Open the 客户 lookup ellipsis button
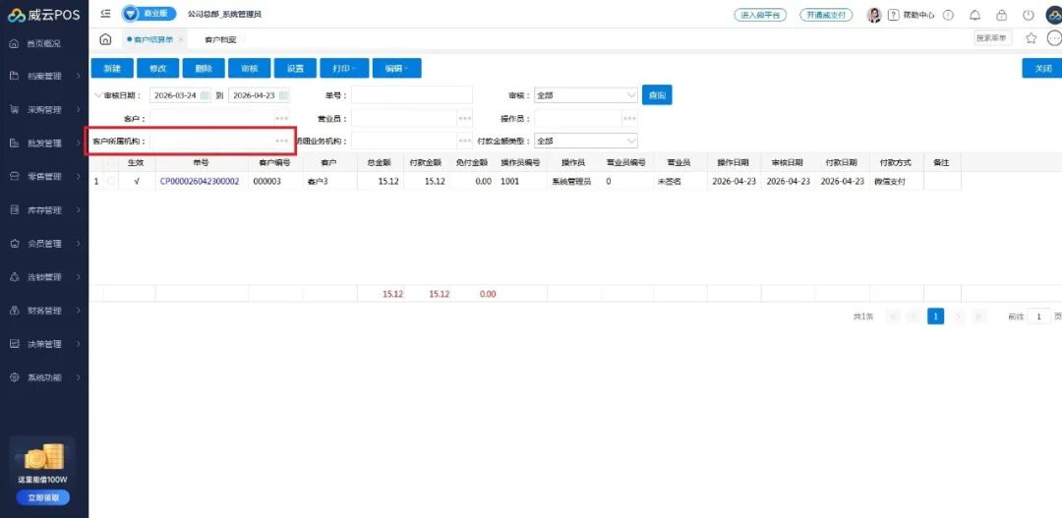Viewport: 1062px width, 518px height. [x=282, y=119]
